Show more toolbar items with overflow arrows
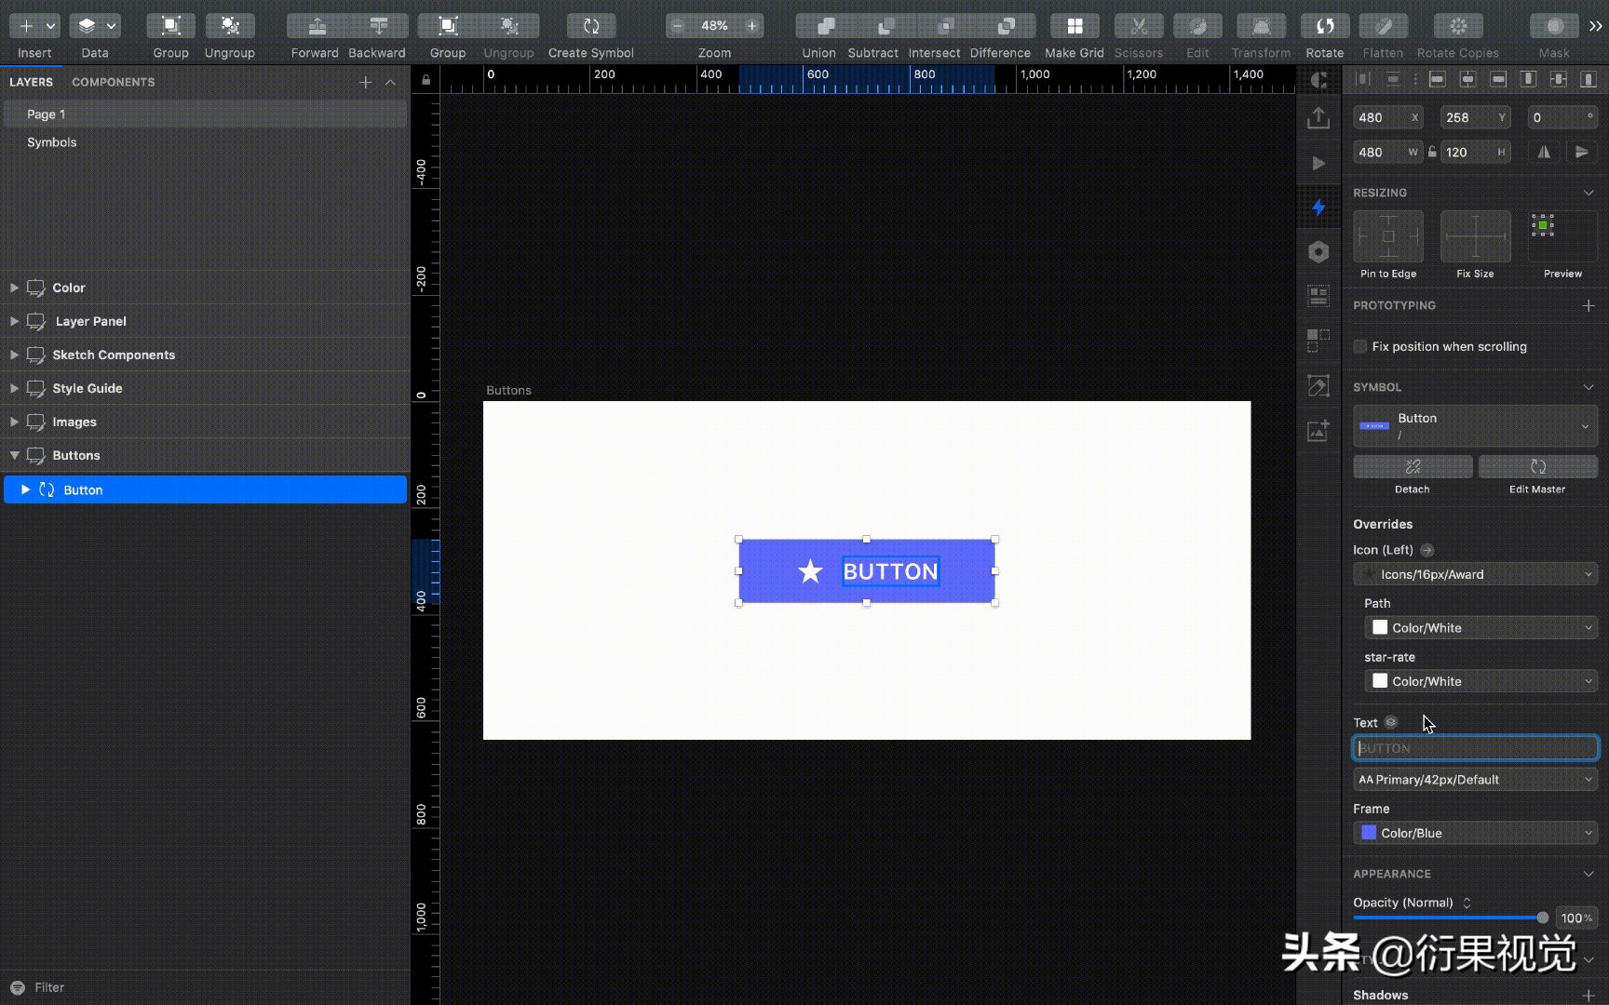This screenshot has width=1609, height=1005. (x=1595, y=26)
